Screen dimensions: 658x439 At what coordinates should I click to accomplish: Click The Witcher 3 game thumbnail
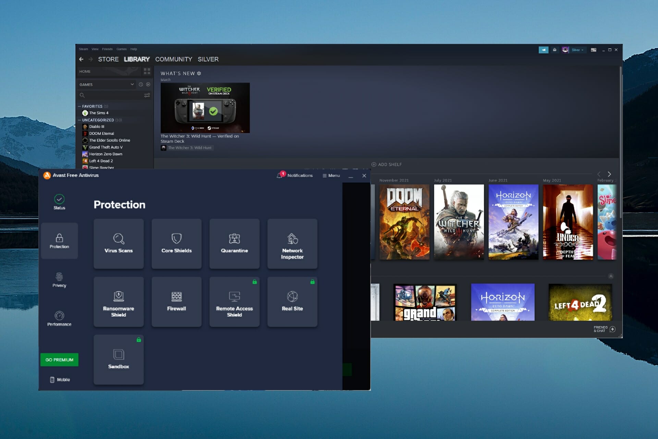click(458, 223)
